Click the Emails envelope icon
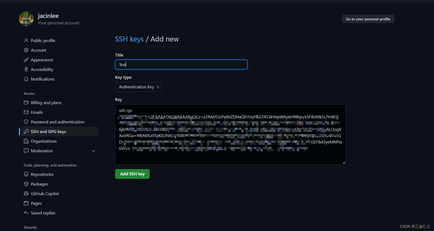 pos(26,112)
